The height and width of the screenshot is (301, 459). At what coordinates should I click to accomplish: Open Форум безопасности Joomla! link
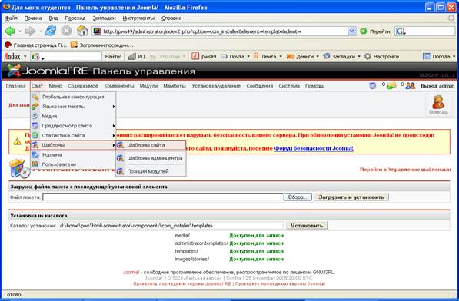pos(314,148)
